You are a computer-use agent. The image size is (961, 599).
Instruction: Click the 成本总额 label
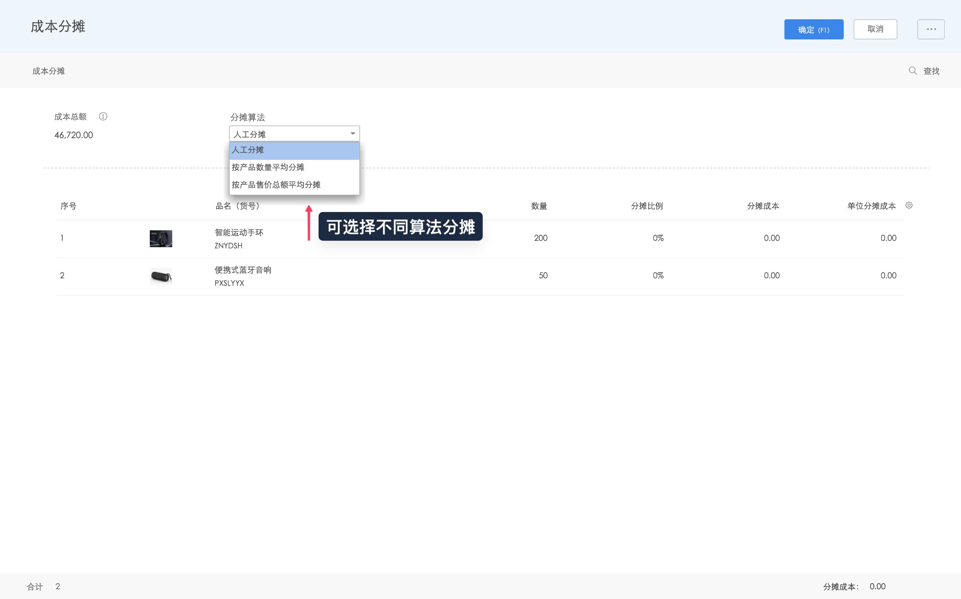(70, 116)
